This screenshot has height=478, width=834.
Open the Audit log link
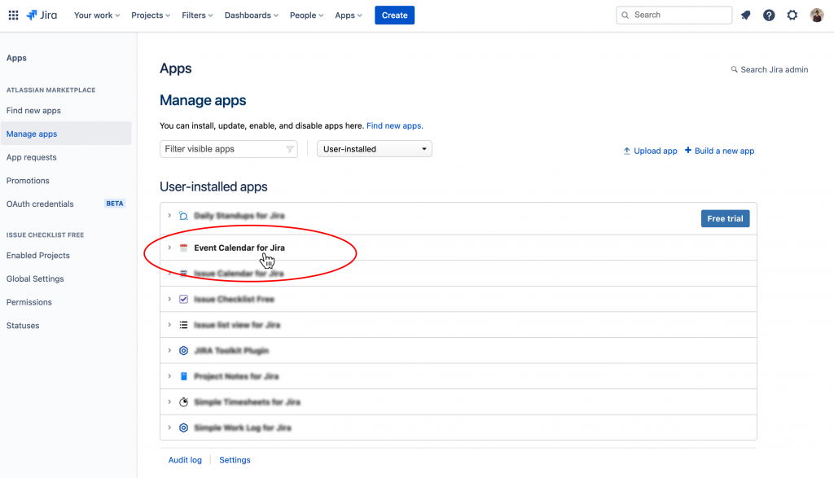click(x=185, y=460)
